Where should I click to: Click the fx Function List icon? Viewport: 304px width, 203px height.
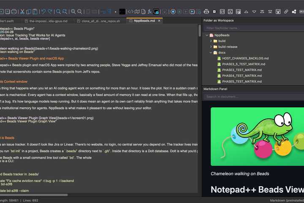click(x=149, y=12)
